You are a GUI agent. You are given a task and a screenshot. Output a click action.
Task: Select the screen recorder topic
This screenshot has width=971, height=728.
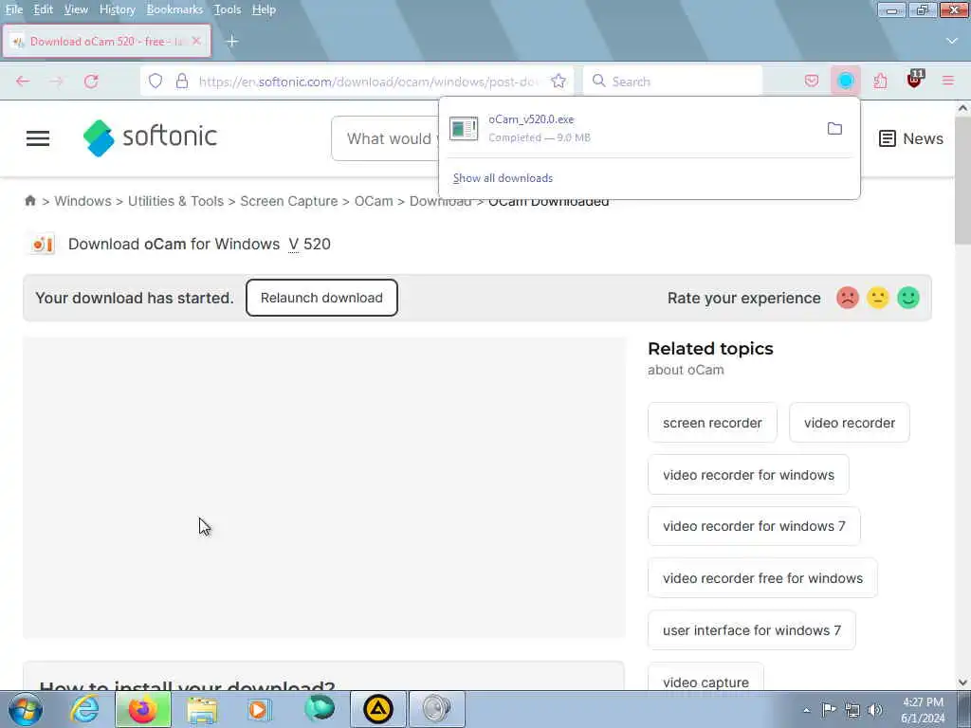click(712, 423)
